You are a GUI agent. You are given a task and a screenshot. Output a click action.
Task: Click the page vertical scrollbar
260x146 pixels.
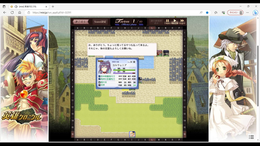(258, 76)
